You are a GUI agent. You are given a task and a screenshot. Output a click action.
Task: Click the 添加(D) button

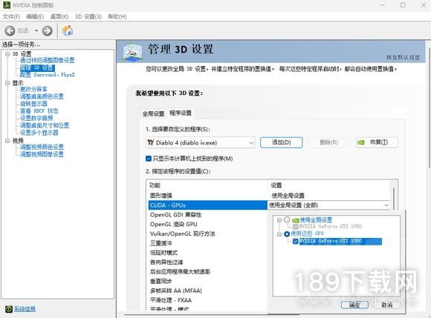[282, 142]
